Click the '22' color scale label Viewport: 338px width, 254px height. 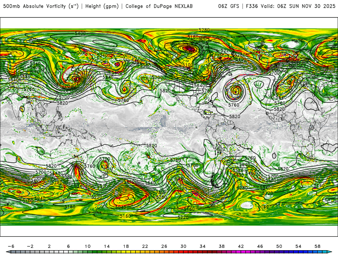[145, 246]
